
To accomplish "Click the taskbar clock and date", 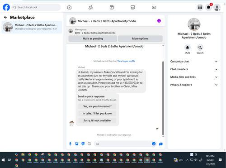I will pos(210,160).
